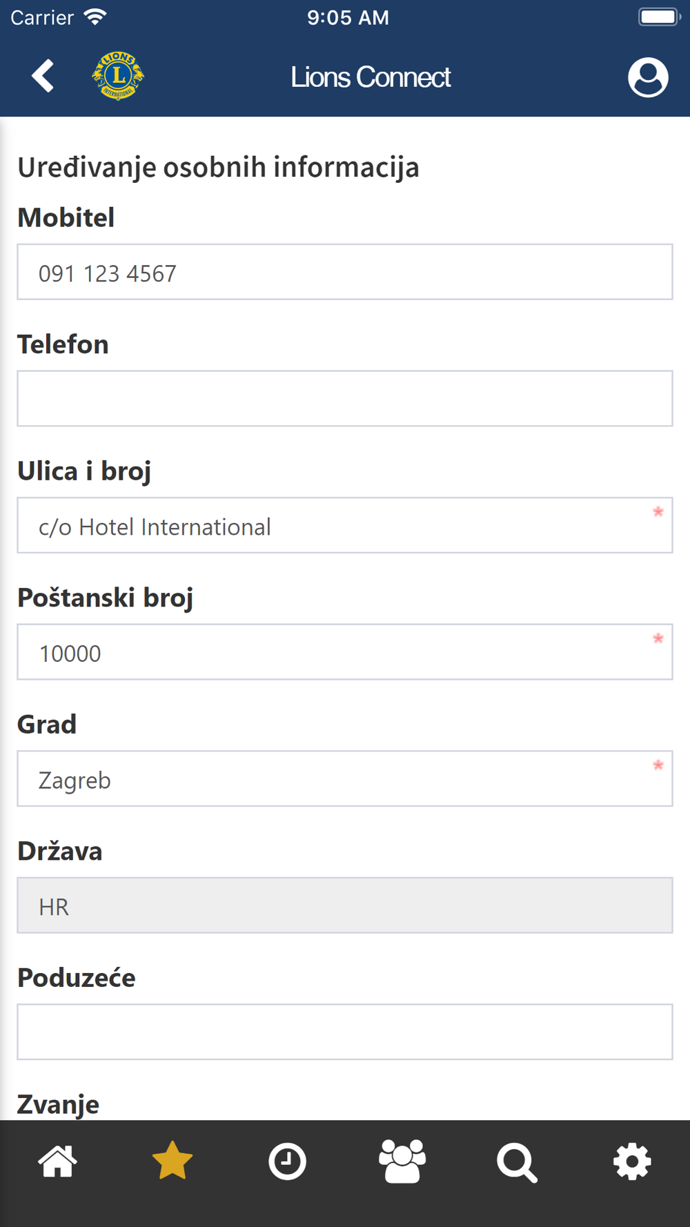Go to the home tab icon
The height and width of the screenshot is (1227, 690).
click(57, 1161)
